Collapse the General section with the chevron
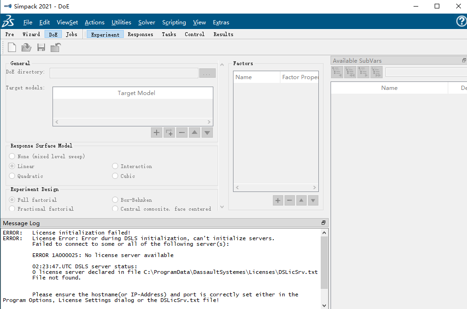This screenshot has width=467, height=309. coord(222,65)
